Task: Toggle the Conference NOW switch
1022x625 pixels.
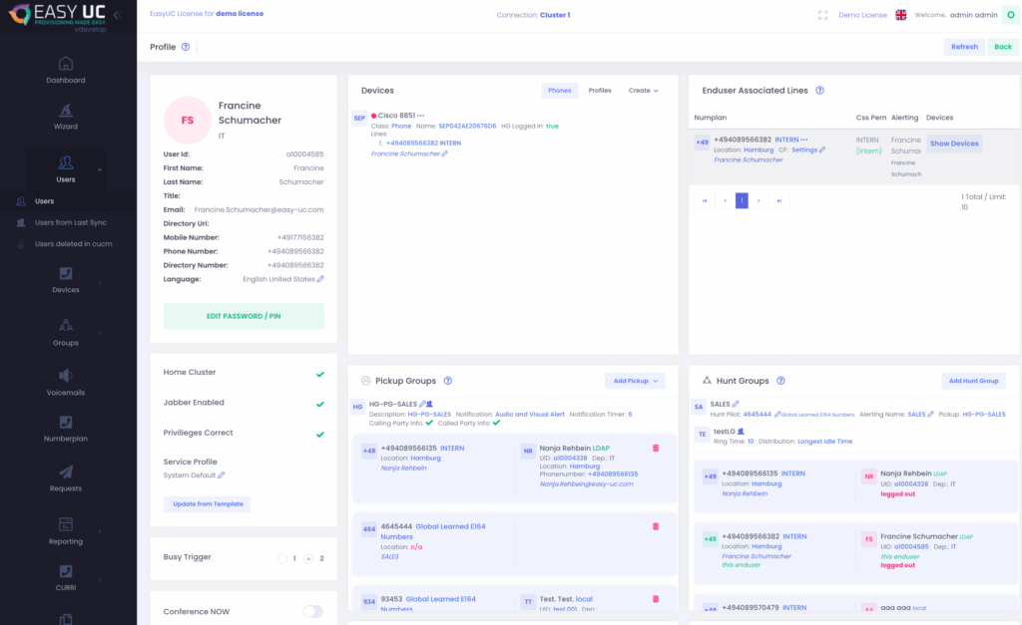Action: pyautogui.click(x=312, y=612)
